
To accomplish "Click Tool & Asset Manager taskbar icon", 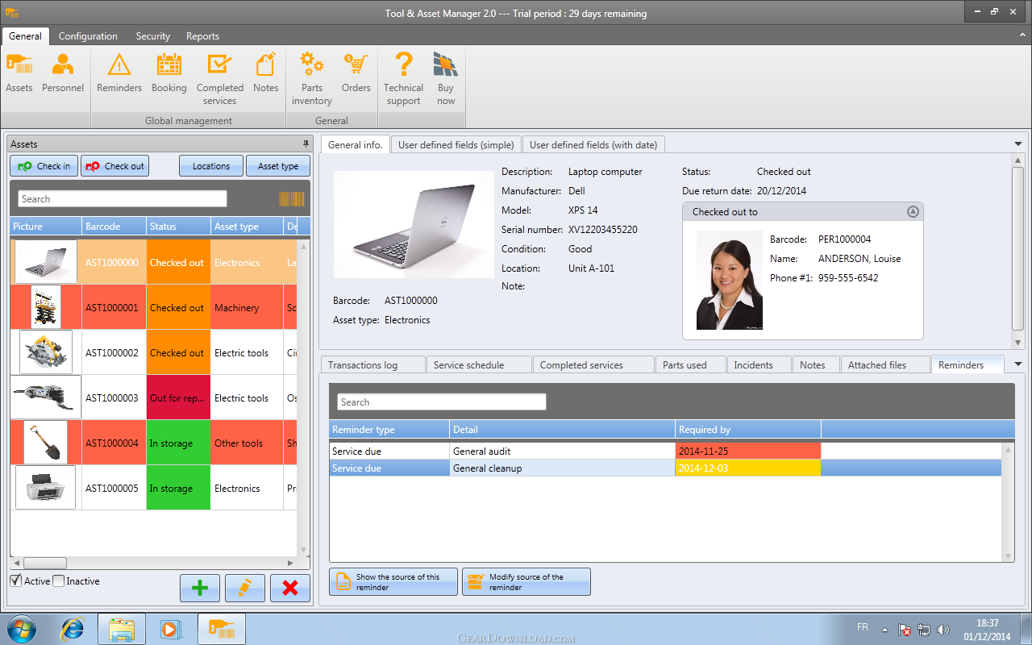I will [x=222, y=629].
